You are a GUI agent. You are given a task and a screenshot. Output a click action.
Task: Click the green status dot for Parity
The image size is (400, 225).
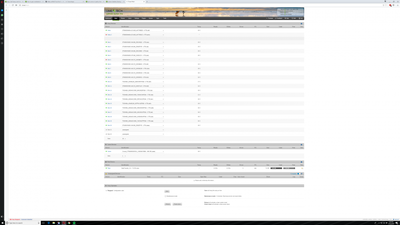pos(106,30)
